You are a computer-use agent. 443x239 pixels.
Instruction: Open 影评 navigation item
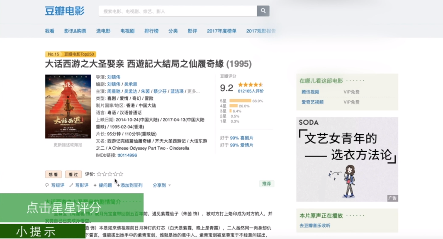(x=192, y=31)
